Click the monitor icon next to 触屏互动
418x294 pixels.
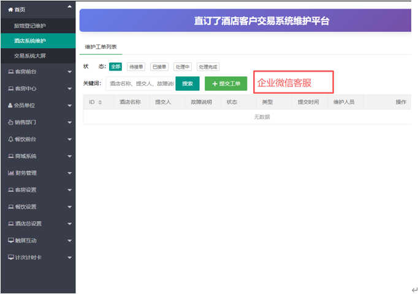(10, 241)
